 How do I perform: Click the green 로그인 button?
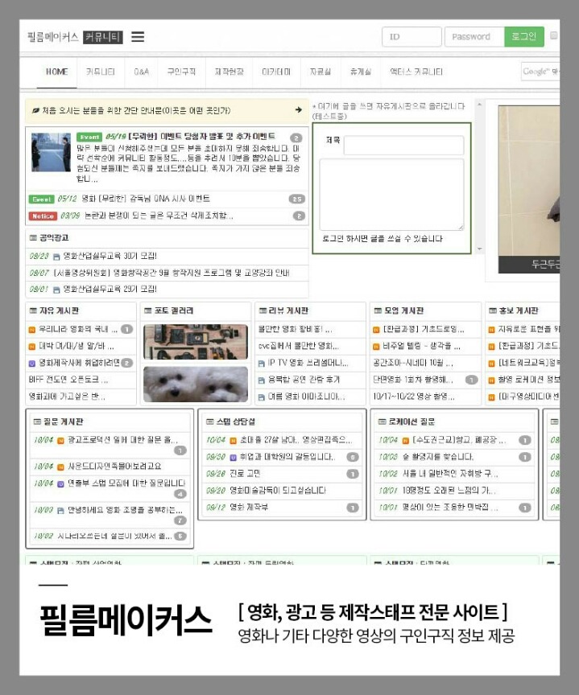(524, 36)
